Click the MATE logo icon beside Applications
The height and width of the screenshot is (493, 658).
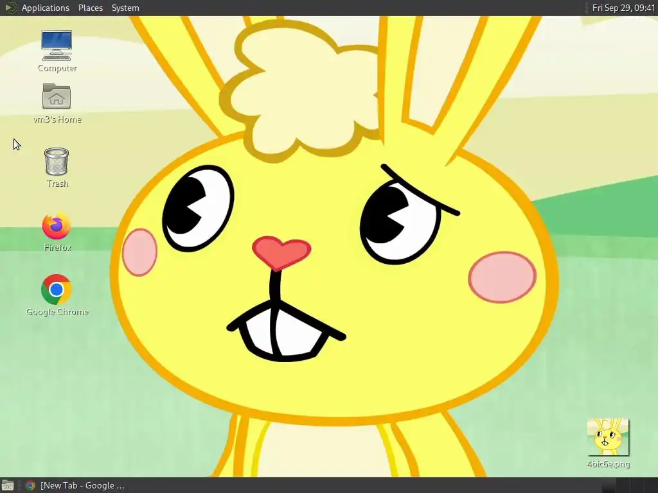[10, 8]
